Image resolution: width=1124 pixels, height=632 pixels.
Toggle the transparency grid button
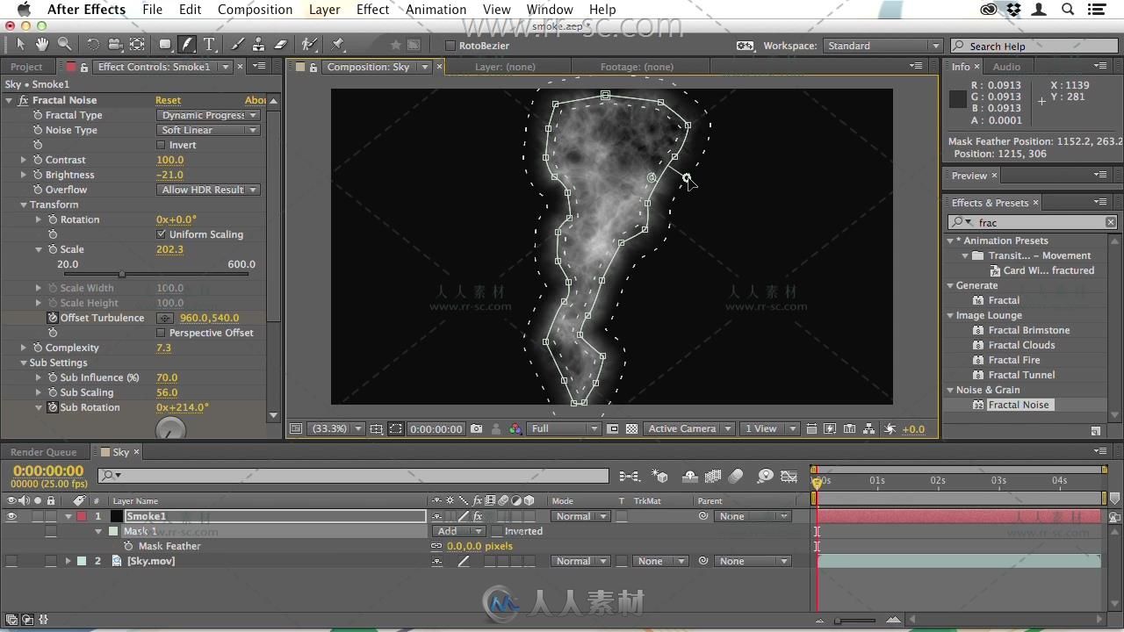631,428
